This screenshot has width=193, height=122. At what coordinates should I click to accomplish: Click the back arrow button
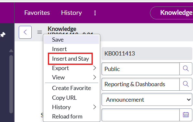(x=25, y=32)
